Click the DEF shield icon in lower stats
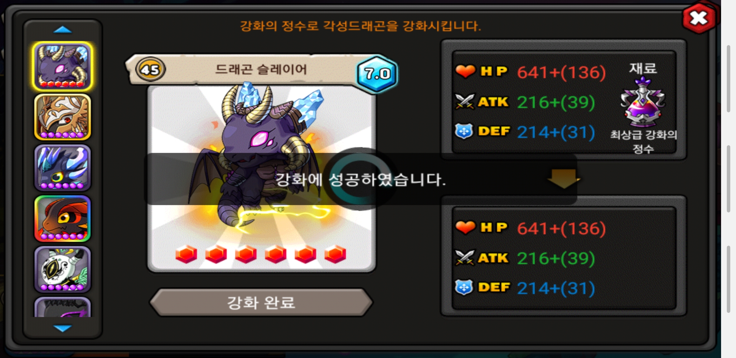The image size is (736, 358). (x=464, y=287)
